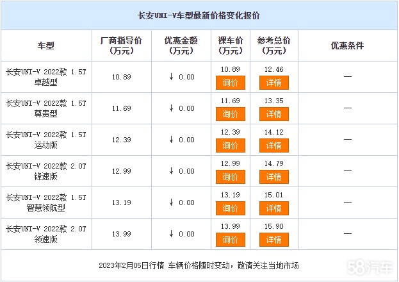Click the 参考总价 column header
Screen dimensions: 399x282
(274, 46)
